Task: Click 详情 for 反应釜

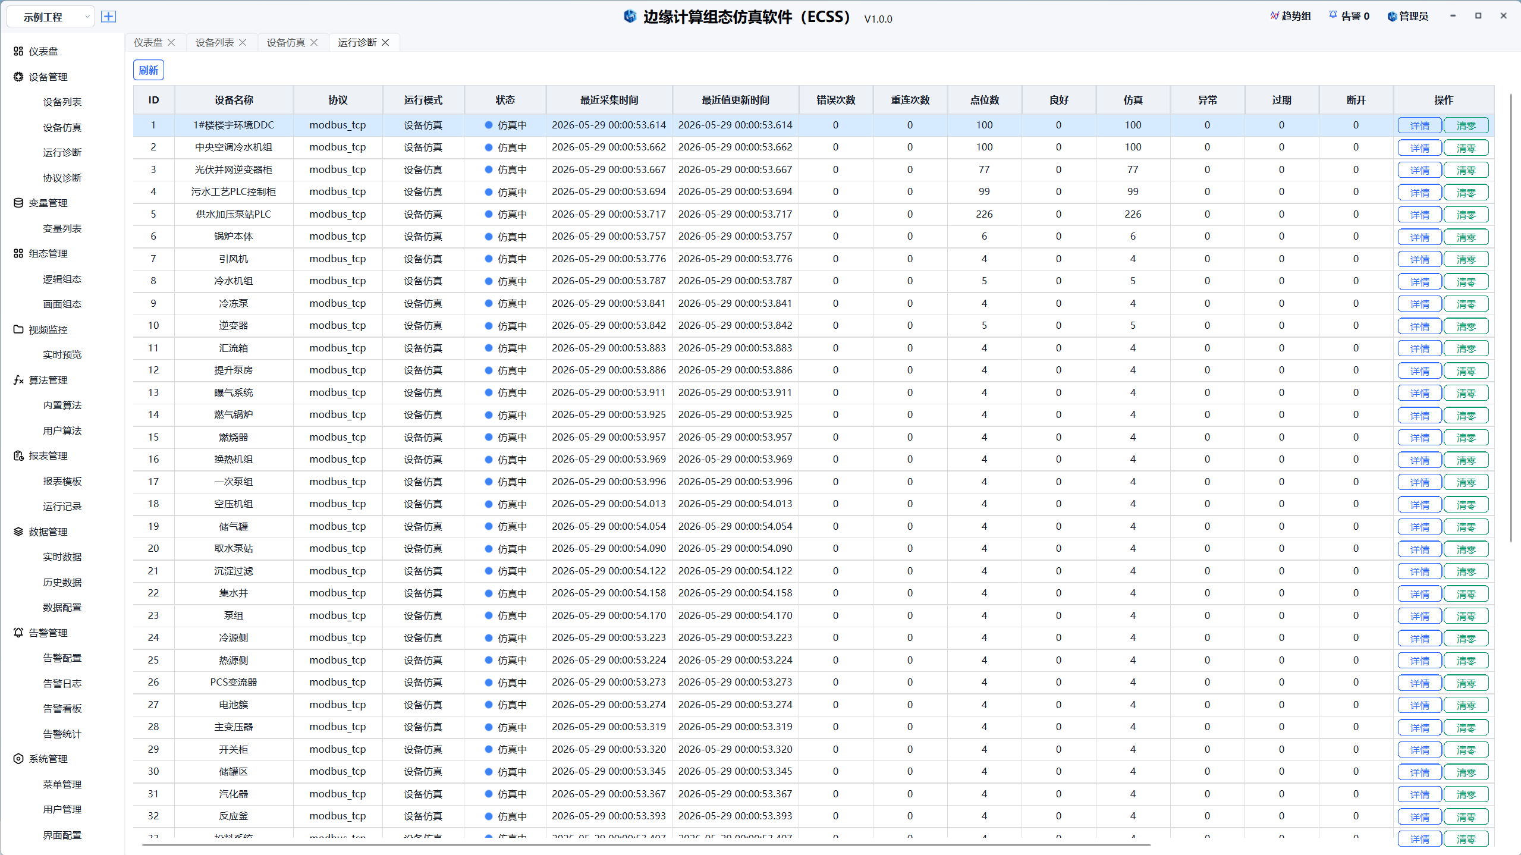Action: [x=1419, y=817]
